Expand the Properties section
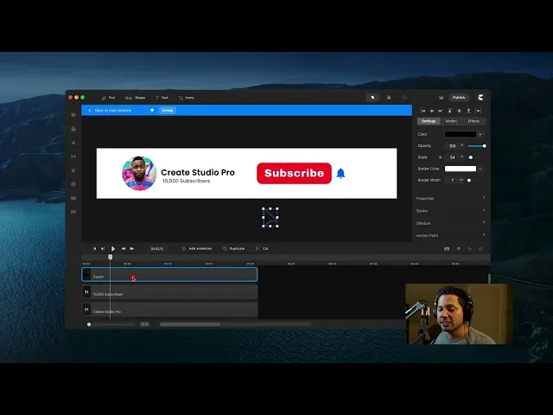 451,198
